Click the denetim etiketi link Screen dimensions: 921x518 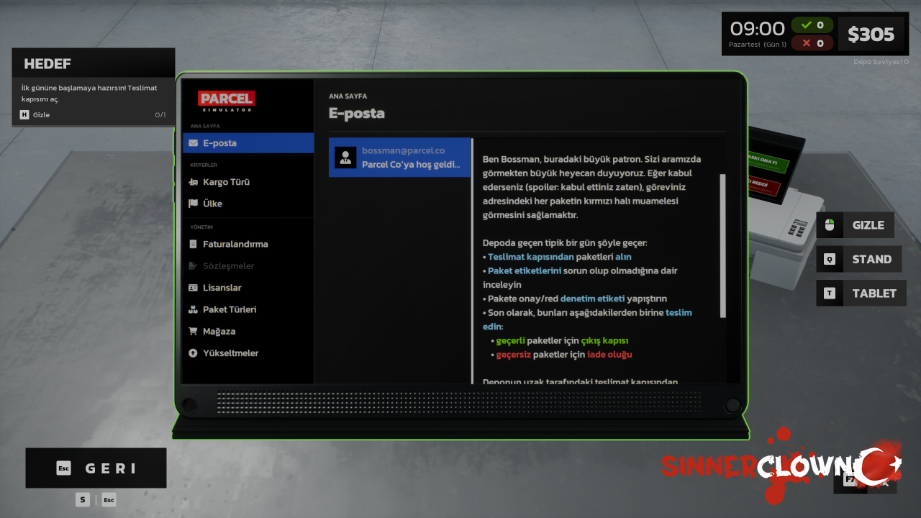[592, 299]
